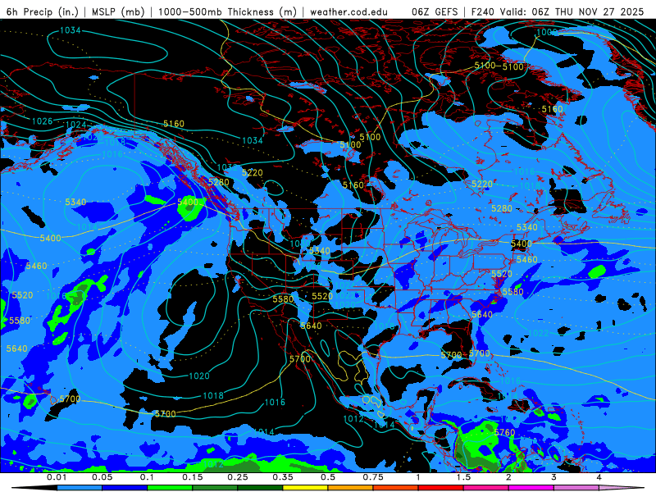
Task: Click the '6h Precip (in.)' title text
Action: coord(43,11)
